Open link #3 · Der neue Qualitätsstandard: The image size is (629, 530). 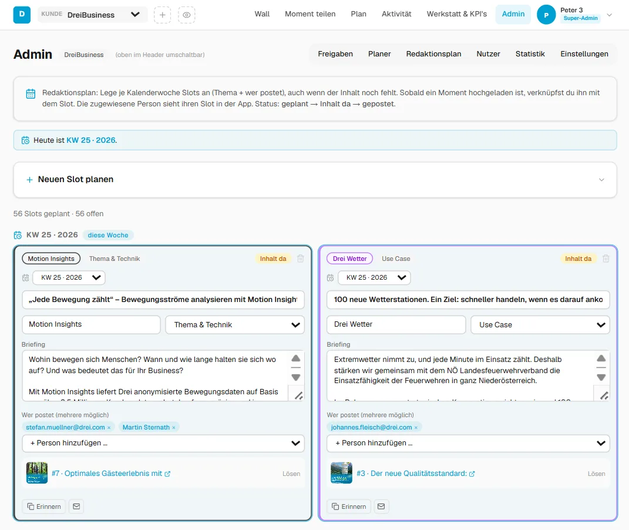point(416,474)
